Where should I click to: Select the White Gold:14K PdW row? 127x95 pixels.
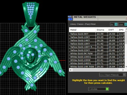[97, 66]
